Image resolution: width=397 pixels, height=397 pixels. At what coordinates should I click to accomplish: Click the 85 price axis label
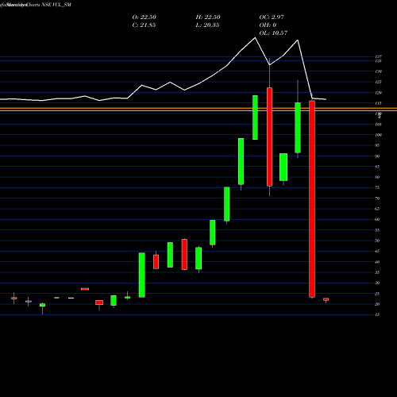[x=377, y=167]
